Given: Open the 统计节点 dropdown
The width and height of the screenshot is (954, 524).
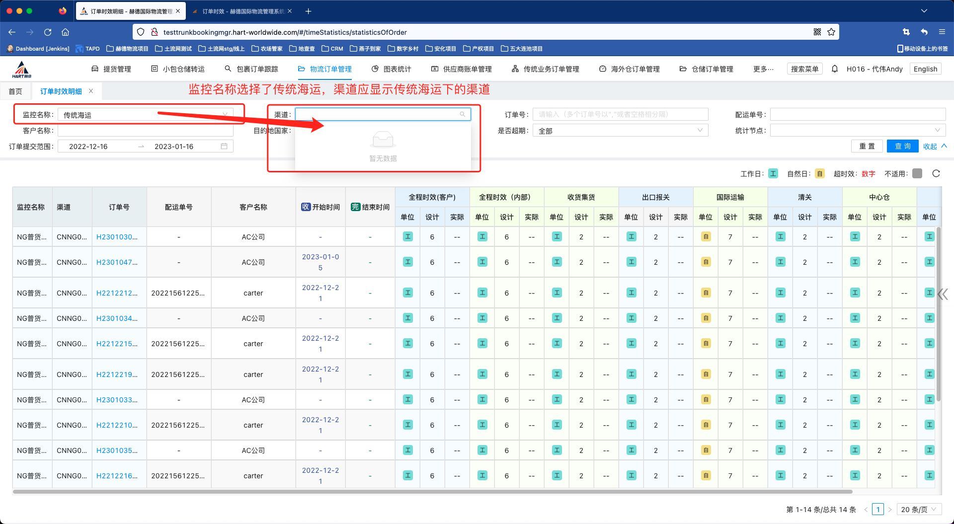Looking at the screenshot, I should point(857,131).
